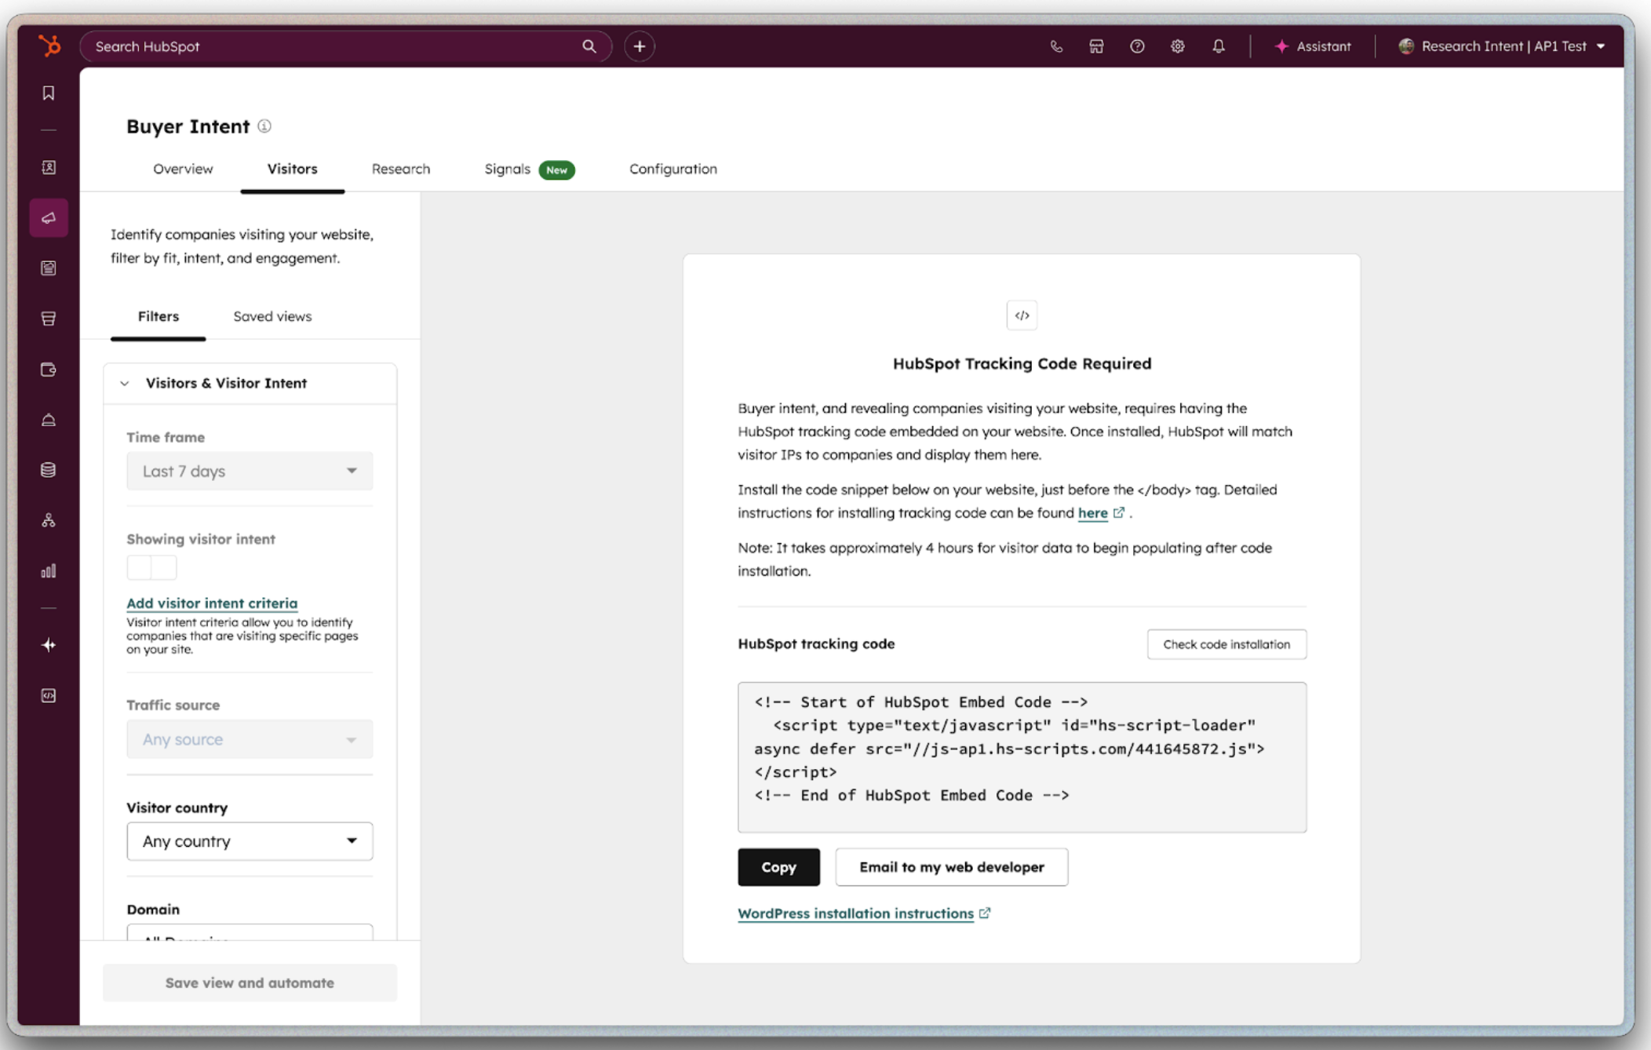
Task: Click the plus quick-create button
Action: click(640, 46)
